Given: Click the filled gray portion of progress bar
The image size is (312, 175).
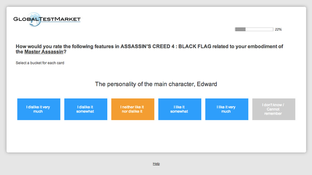Looking at the screenshot, I should click(x=240, y=30).
